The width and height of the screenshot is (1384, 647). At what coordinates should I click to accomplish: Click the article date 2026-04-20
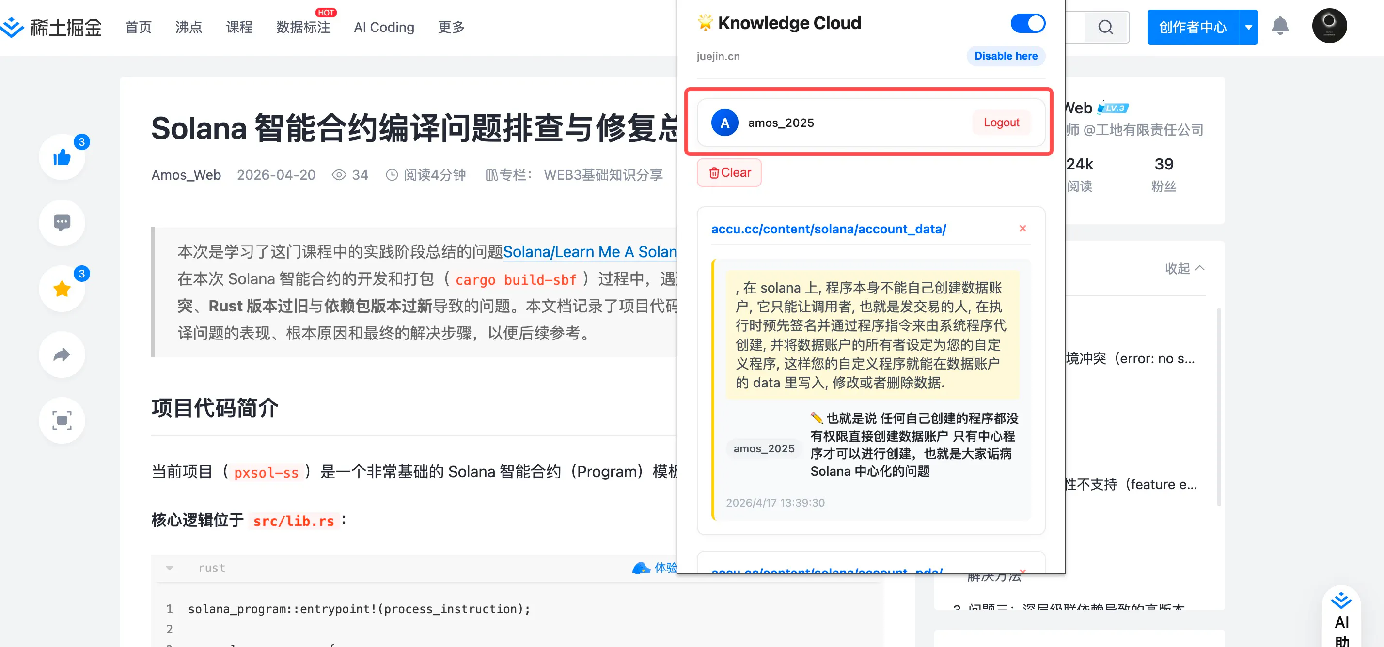point(276,175)
